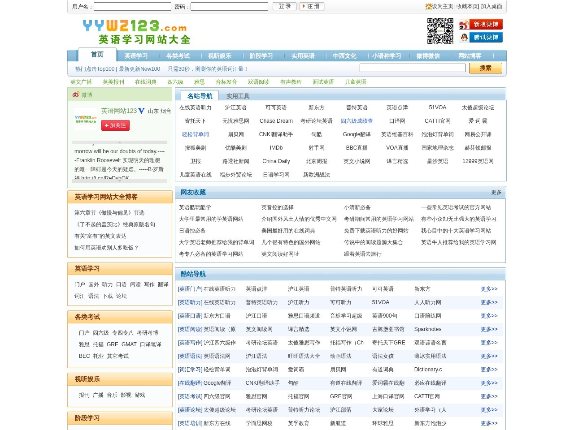Open 轻松背单词 in famous sites grid
The image size is (574, 430).
196,134
